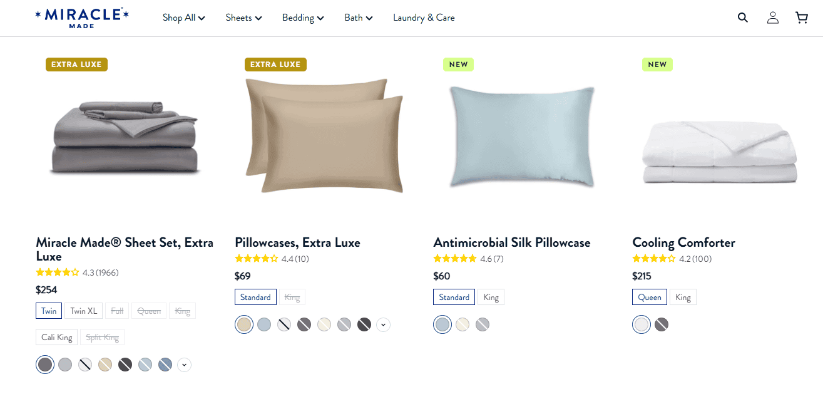The width and height of the screenshot is (823, 394).
Task: Click the Pillowcases Extra Luxe star rating
Action: 272,259
